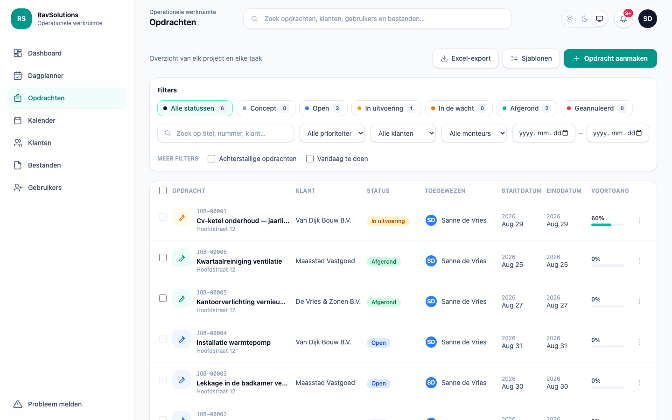Click Sanne de Vries avatar in JOB-00005 row
This screenshot has height=420, width=672.
point(431,301)
